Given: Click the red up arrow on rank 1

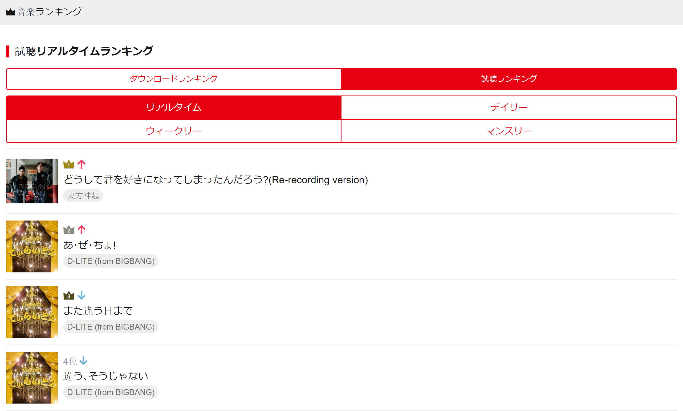Looking at the screenshot, I should pyautogui.click(x=82, y=164).
